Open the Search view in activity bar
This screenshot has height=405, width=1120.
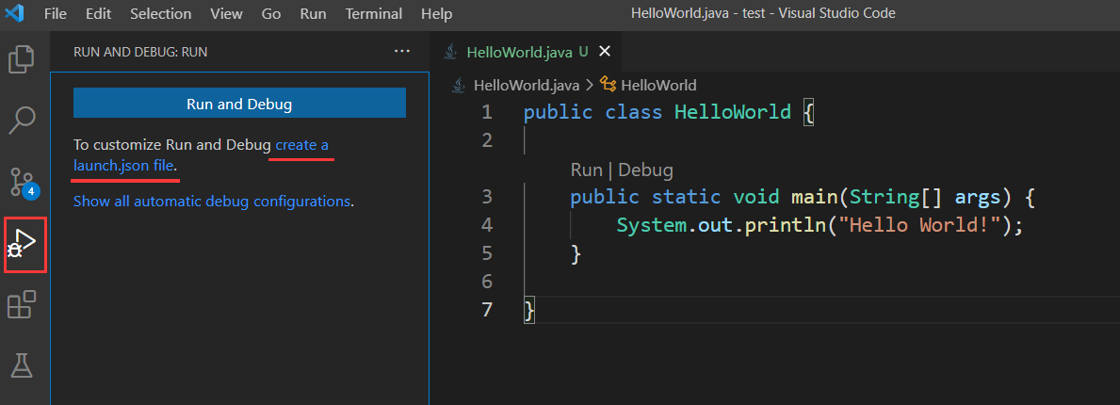click(x=22, y=120)
